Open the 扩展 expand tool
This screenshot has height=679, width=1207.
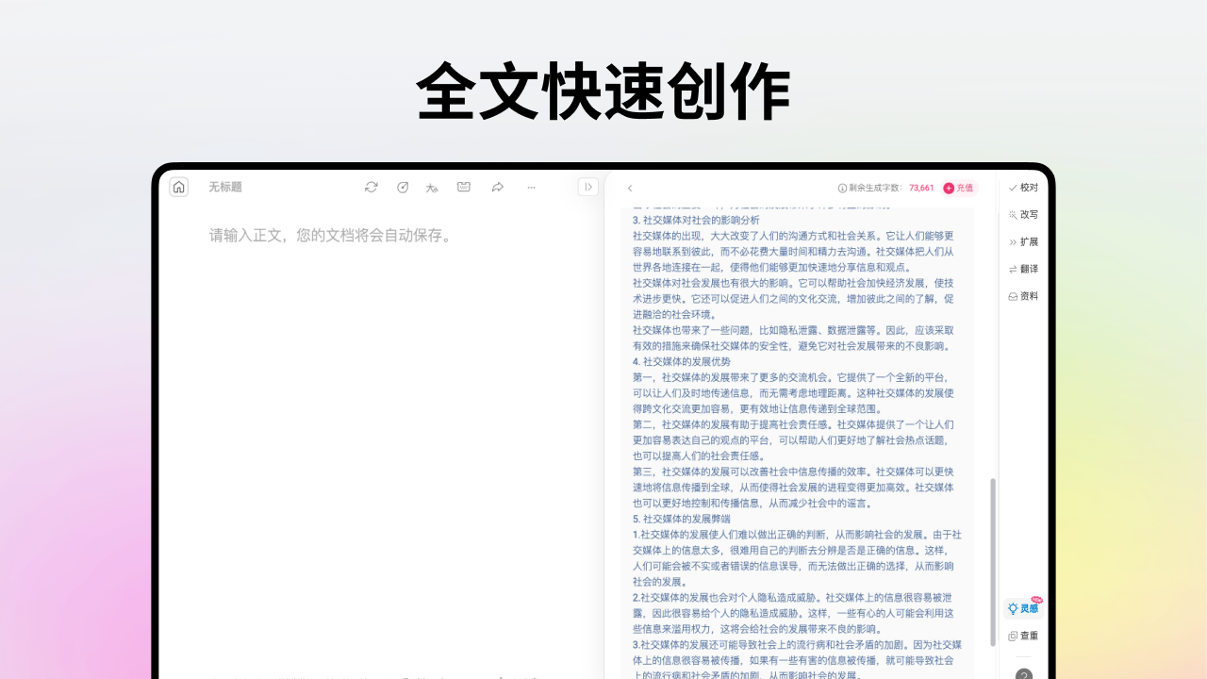[1023, 241]
